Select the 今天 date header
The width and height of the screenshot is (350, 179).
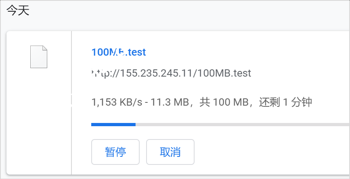click(18, 11)
